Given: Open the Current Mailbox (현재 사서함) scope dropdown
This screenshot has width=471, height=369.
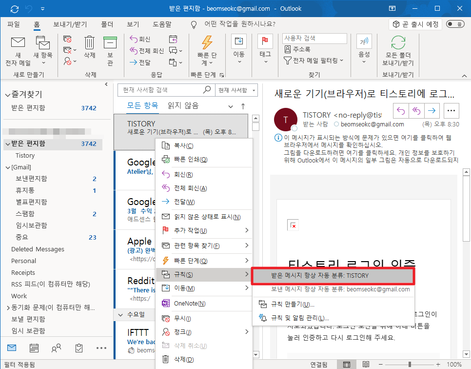Looking at the screenshot, I should click(236, 90).
